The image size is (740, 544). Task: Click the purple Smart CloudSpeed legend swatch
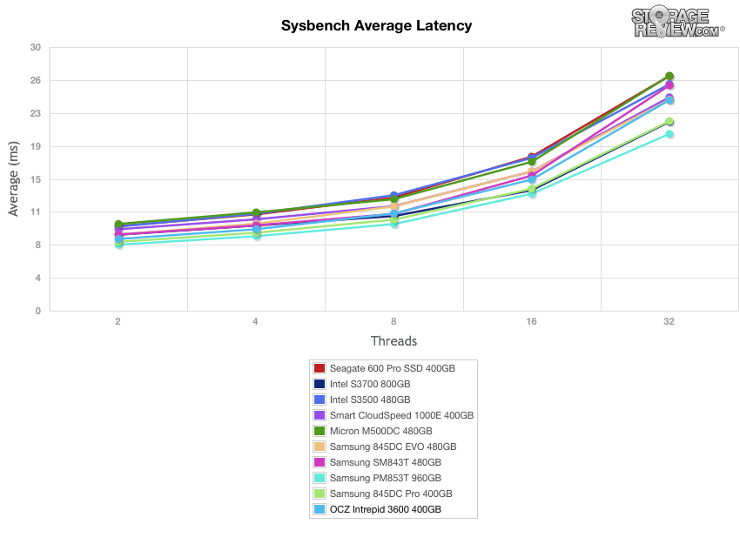pyautogui.click(x=320, y=415)
